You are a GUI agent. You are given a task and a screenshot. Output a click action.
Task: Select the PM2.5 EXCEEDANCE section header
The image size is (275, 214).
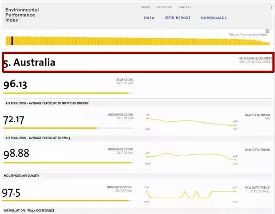pos(137,211)
